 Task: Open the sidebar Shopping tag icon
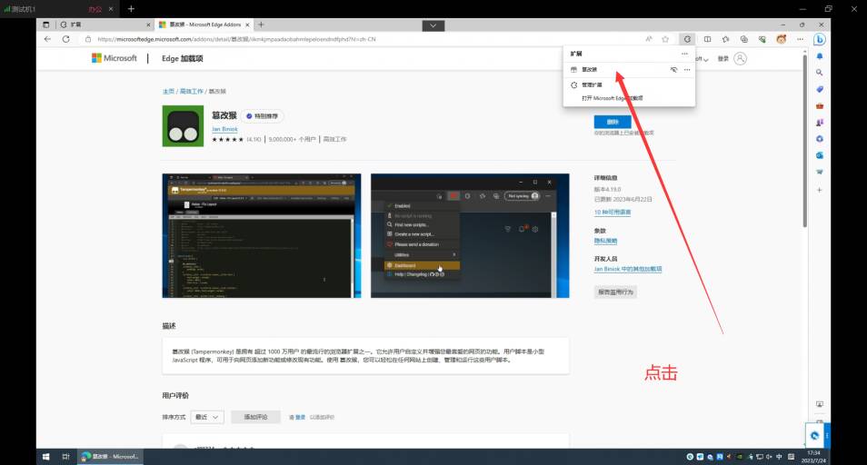[x=820, y=89]
